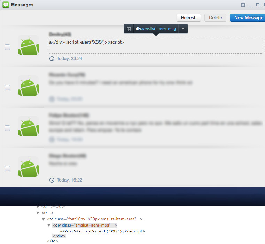Click the Refresh button
This screenshot has height=244, width=265.
[x=189, y=17]
